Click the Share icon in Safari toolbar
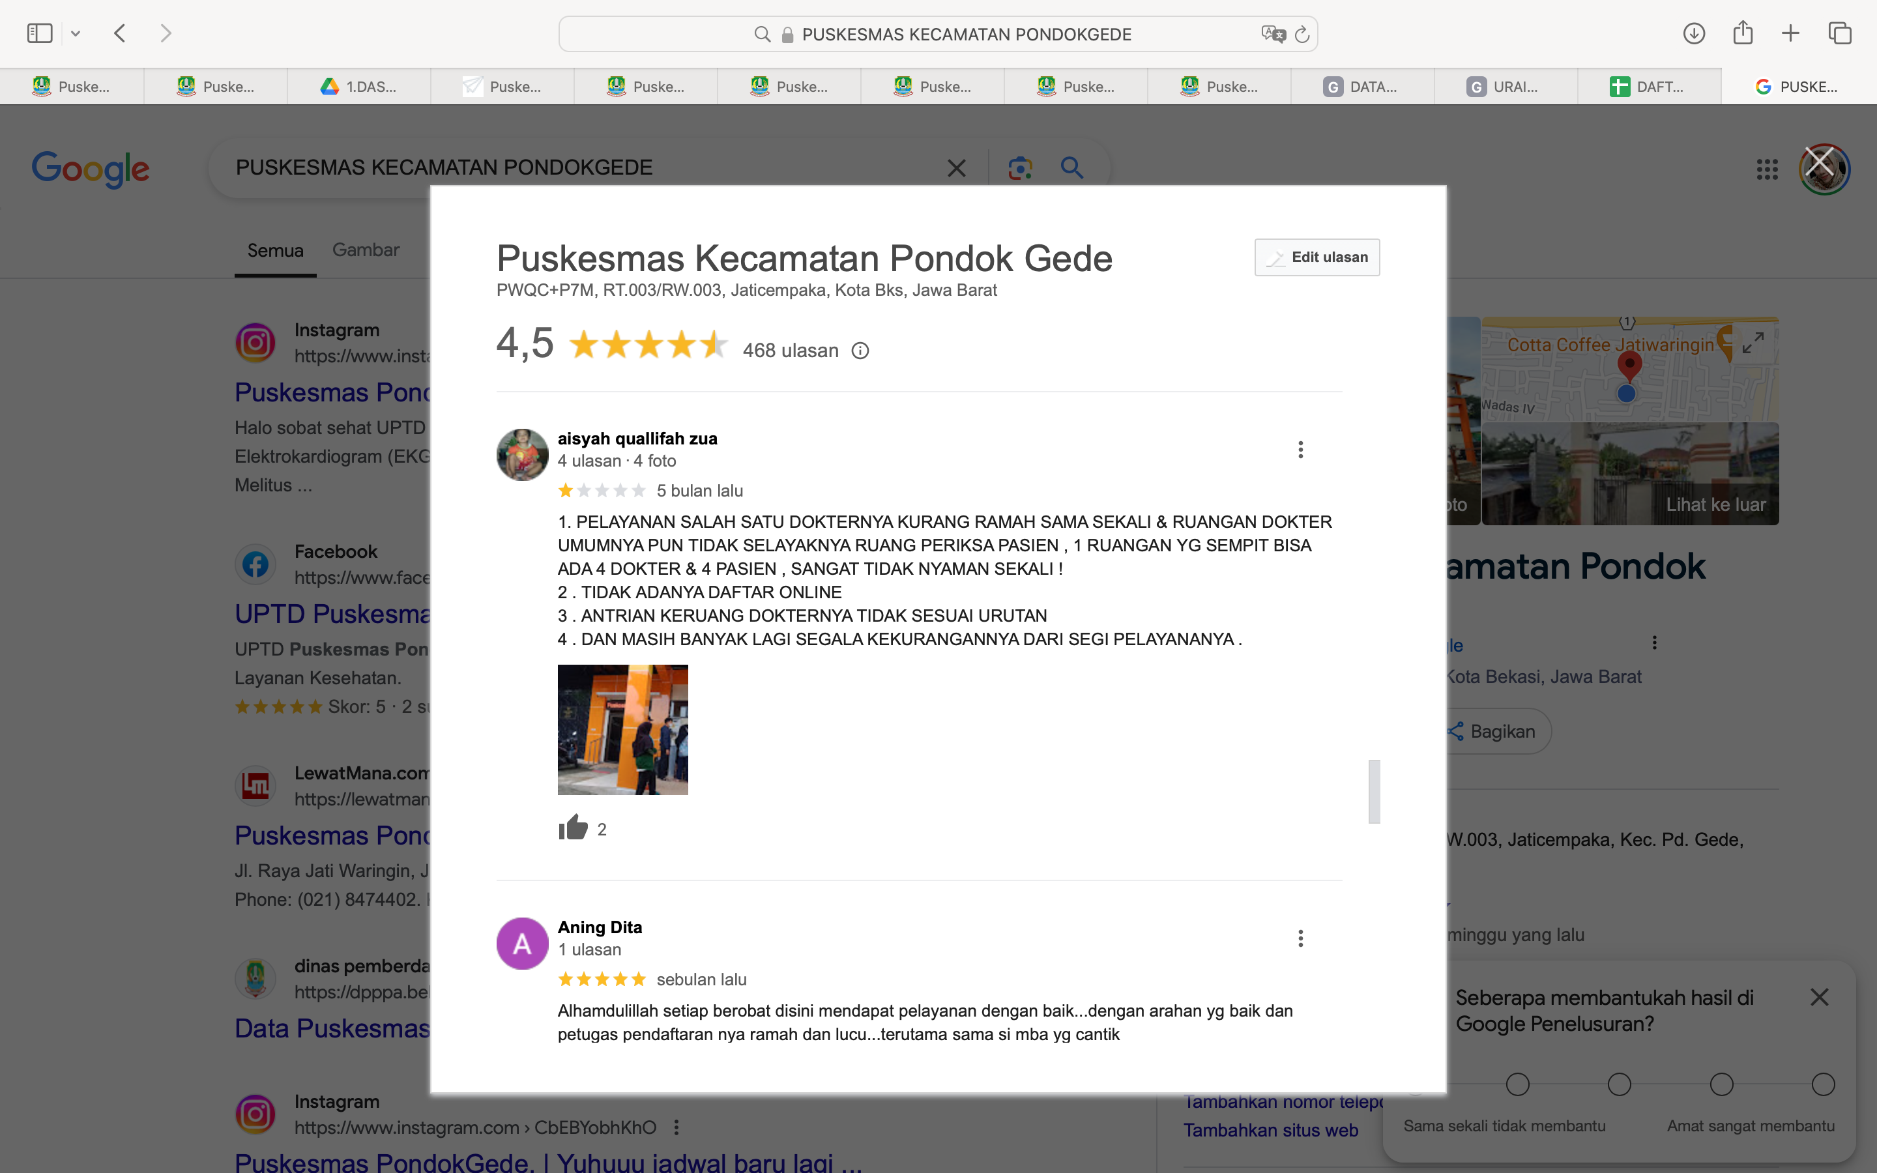Viewport: 1877px width, 1173px height. point(1743,33)
